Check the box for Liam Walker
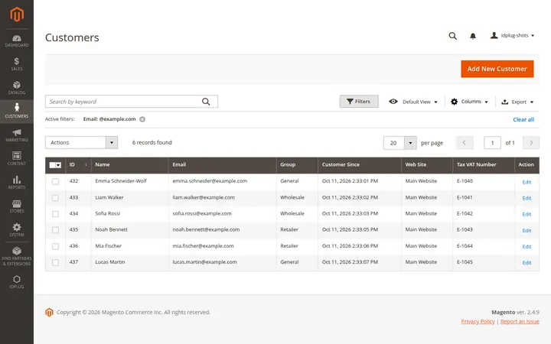This screenshot has width=551, height=344. click(x=55, y=198)
